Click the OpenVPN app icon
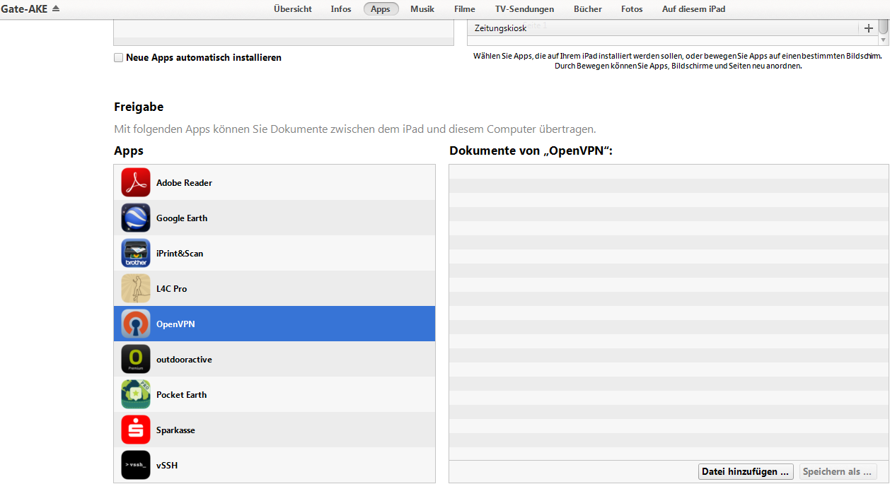The width and height of the screenshot is (890, 484). pos(135,324)
